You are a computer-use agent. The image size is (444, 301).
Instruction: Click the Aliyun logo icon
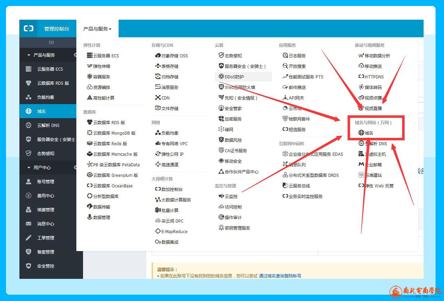[x=28, y=29]
